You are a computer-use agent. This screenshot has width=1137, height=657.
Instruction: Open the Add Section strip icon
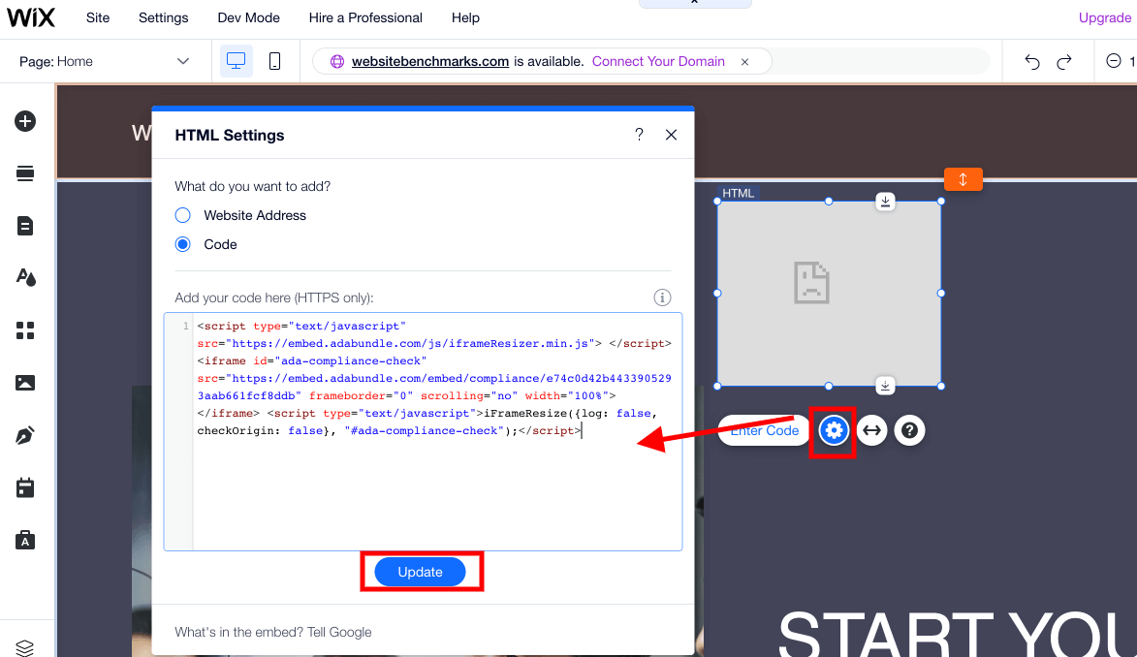(x=25, y=173)
